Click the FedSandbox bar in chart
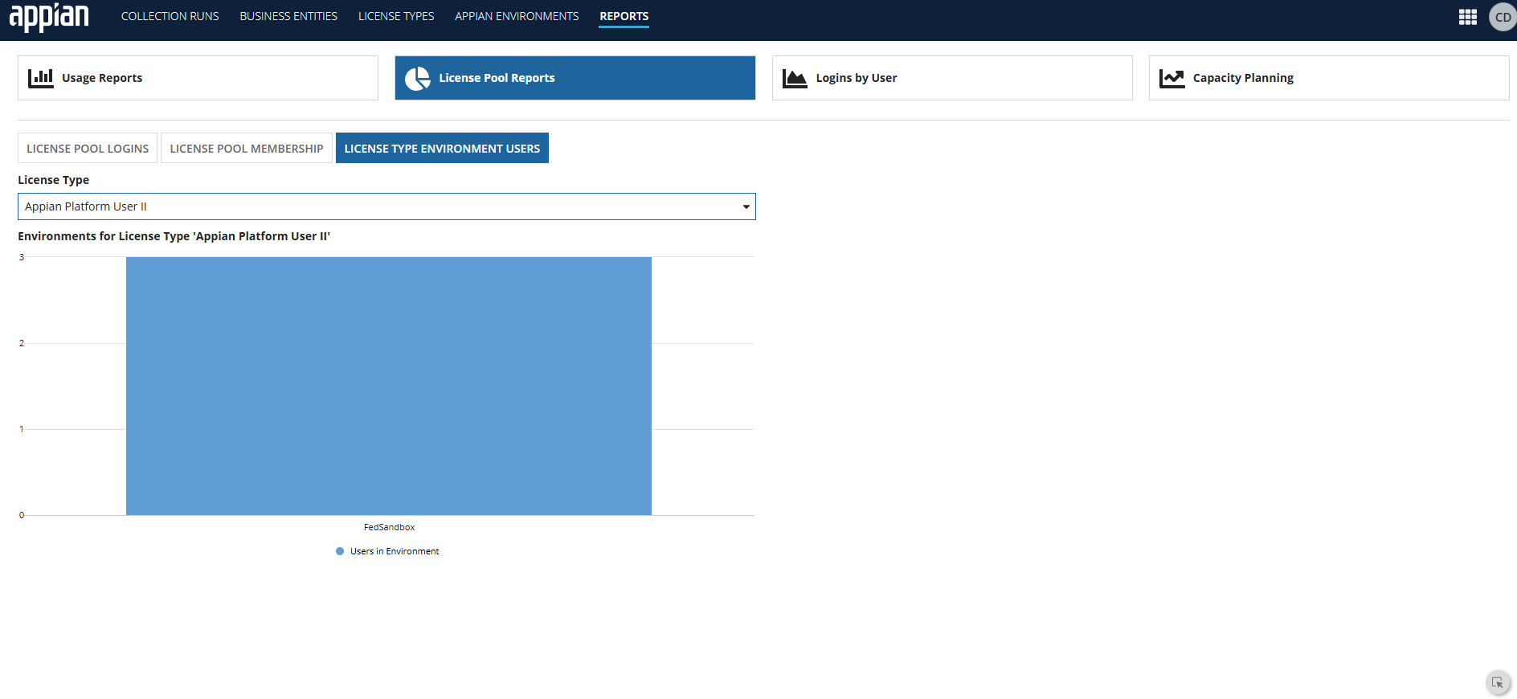The image size is (1517, 699). point(389,386)
